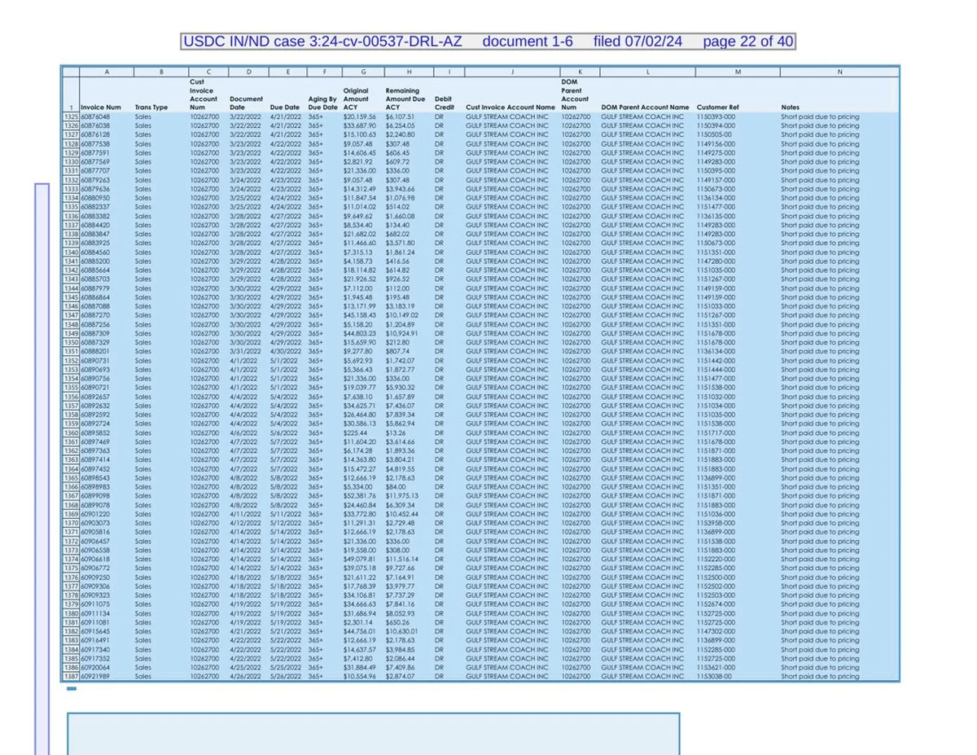Select column G header letter
This screenshot has width=977, height=755.
pos(362,72)
